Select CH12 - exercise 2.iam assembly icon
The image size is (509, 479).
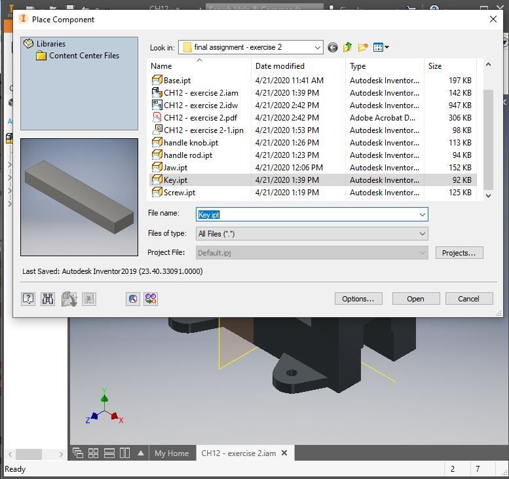coord(157,92)
